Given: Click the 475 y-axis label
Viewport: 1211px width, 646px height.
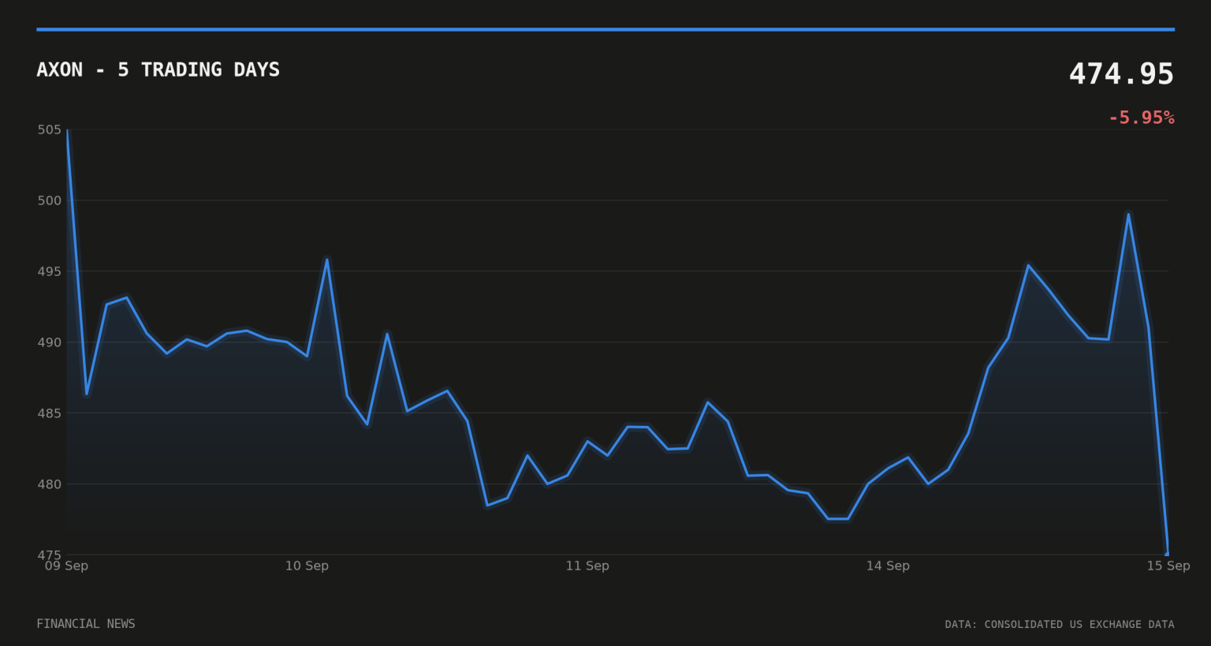Looking at the screenshot, I should [x=49, y=555].
